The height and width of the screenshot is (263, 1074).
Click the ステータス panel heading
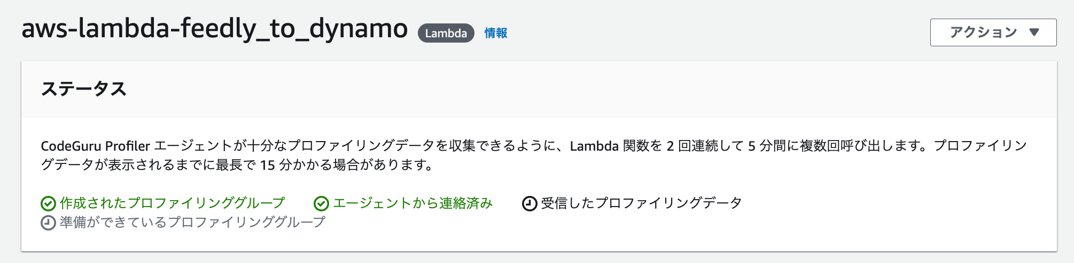(x=84, y=89)
